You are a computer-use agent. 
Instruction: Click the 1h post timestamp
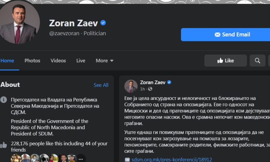tap(142, 89)
